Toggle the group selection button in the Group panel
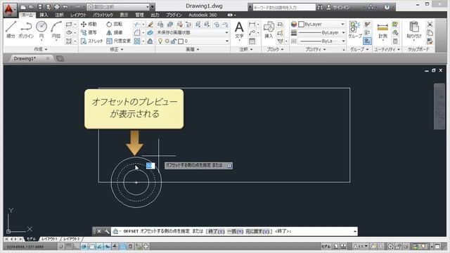450x253 pixels. [367, 41]
